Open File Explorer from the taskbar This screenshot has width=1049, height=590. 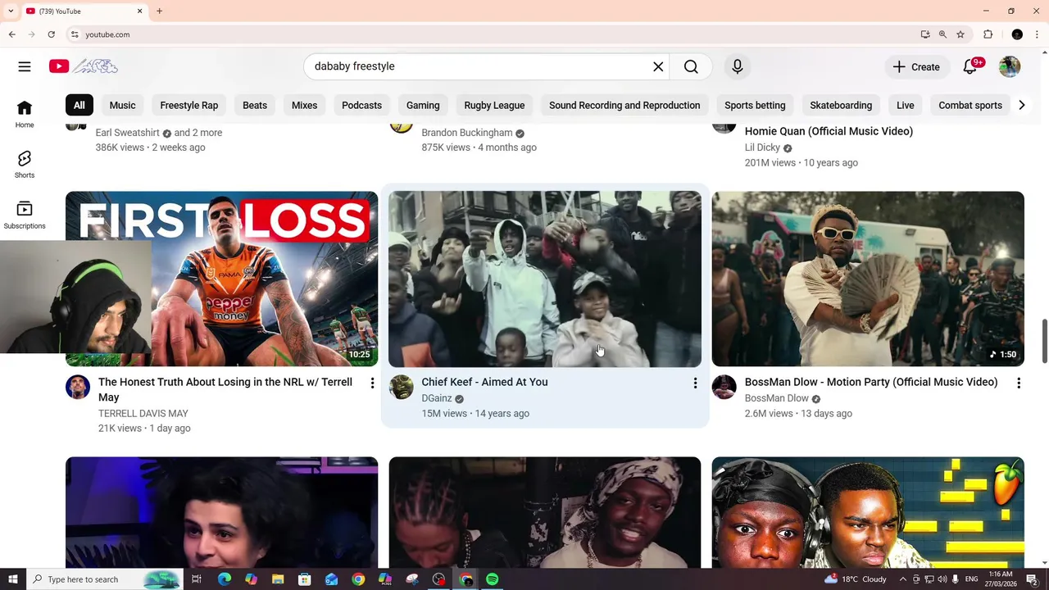click(x=278, y=579)
